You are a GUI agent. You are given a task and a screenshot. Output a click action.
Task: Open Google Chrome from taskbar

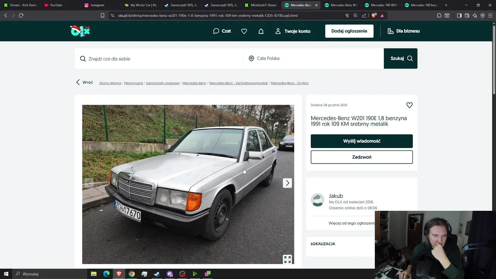click(132, 274)
